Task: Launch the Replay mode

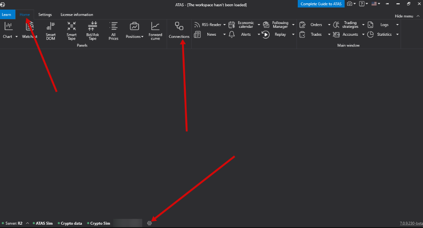Action: point(275,34)
